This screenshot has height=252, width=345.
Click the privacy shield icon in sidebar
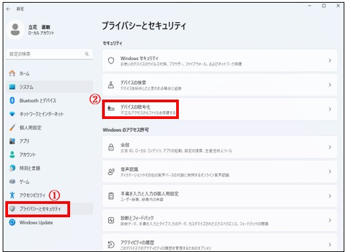(12, 209)
